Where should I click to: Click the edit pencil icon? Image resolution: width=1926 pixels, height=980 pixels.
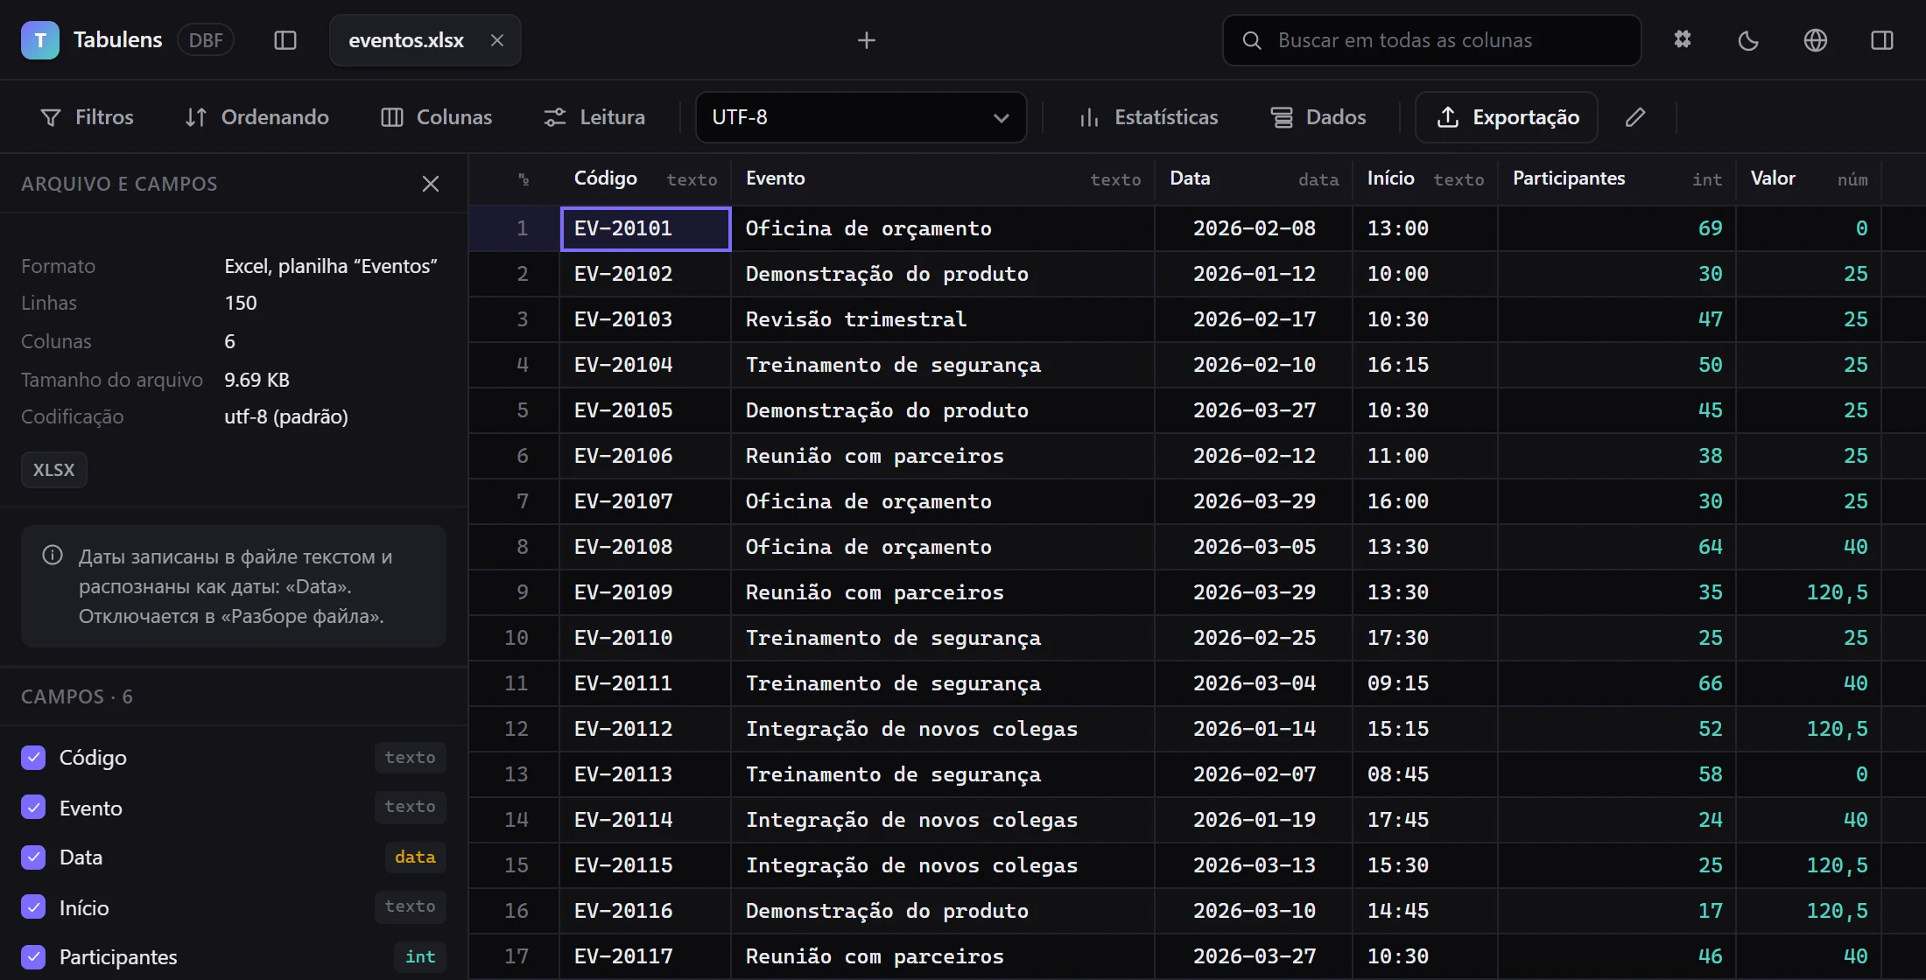tap(1635, 117)
